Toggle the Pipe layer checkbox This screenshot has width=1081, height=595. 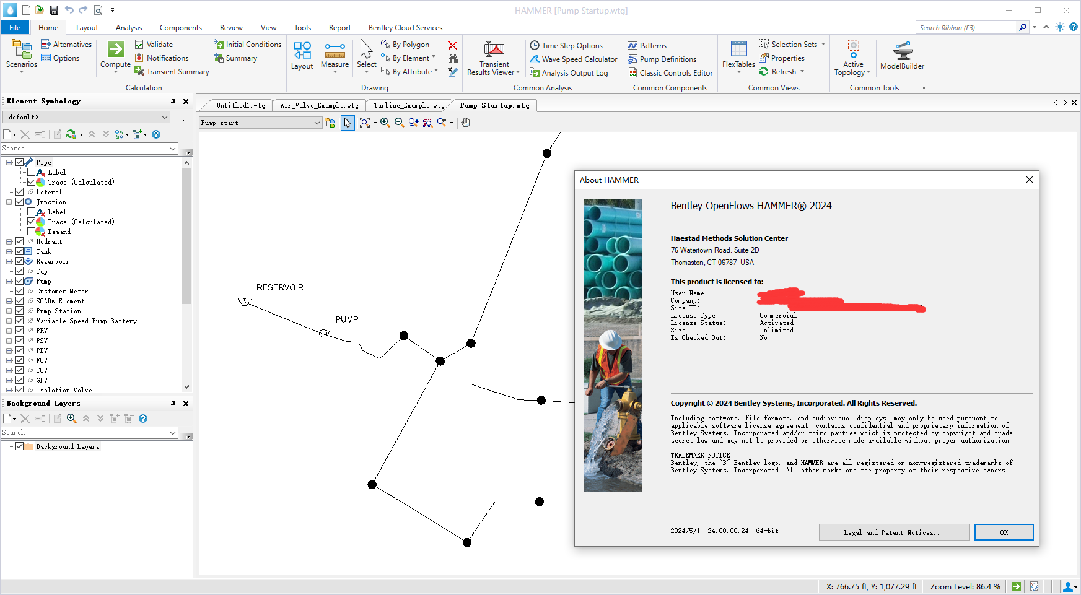tap(19, 162)
